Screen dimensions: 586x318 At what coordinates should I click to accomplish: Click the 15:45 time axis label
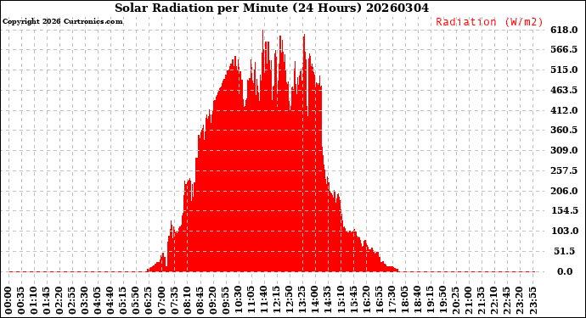(353, 301)
